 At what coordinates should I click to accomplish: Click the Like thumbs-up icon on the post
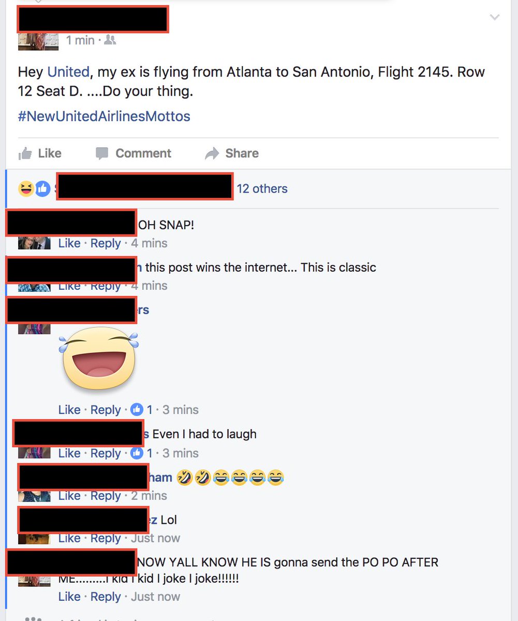pos(25,153)
